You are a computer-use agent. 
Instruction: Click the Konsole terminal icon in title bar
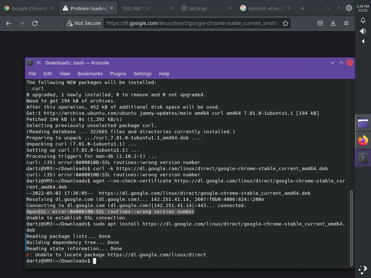[30, 63]
